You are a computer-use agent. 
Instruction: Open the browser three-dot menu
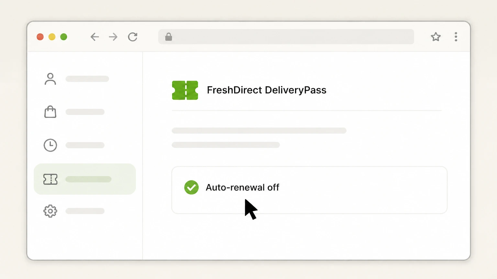(x=456, y=37)
